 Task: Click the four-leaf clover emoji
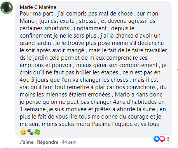click(x=37, y=132)
